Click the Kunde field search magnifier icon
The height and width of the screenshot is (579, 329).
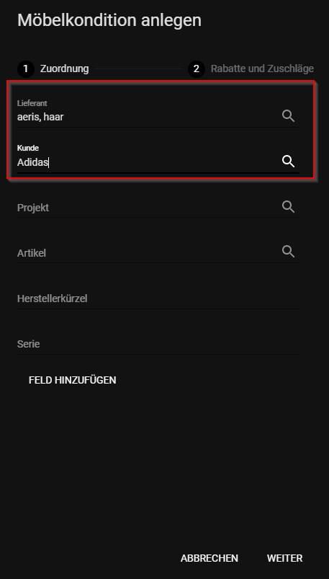[x=288, y=162]
